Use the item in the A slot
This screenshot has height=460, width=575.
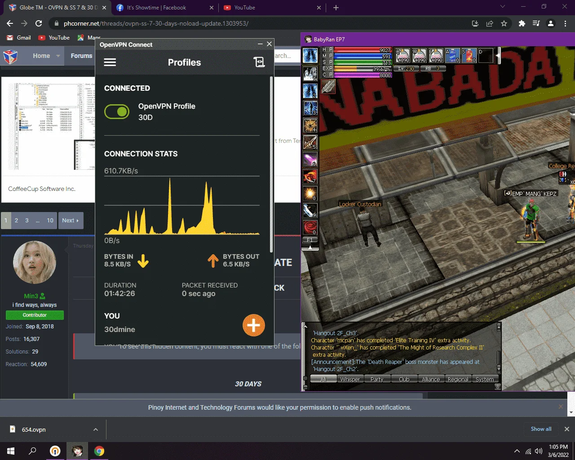[452, 56]
